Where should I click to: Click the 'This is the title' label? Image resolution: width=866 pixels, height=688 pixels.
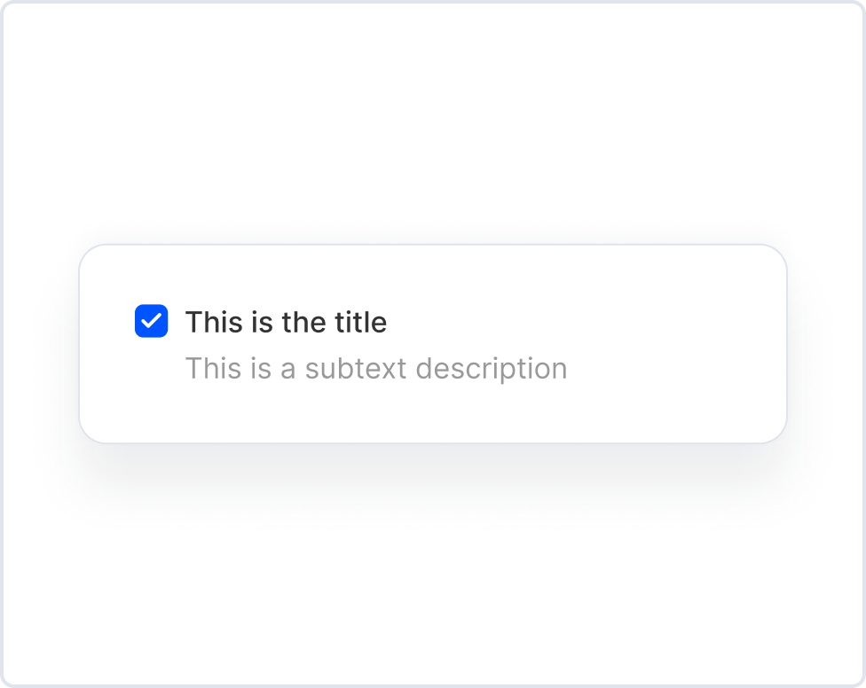click(x=285, y=322)
